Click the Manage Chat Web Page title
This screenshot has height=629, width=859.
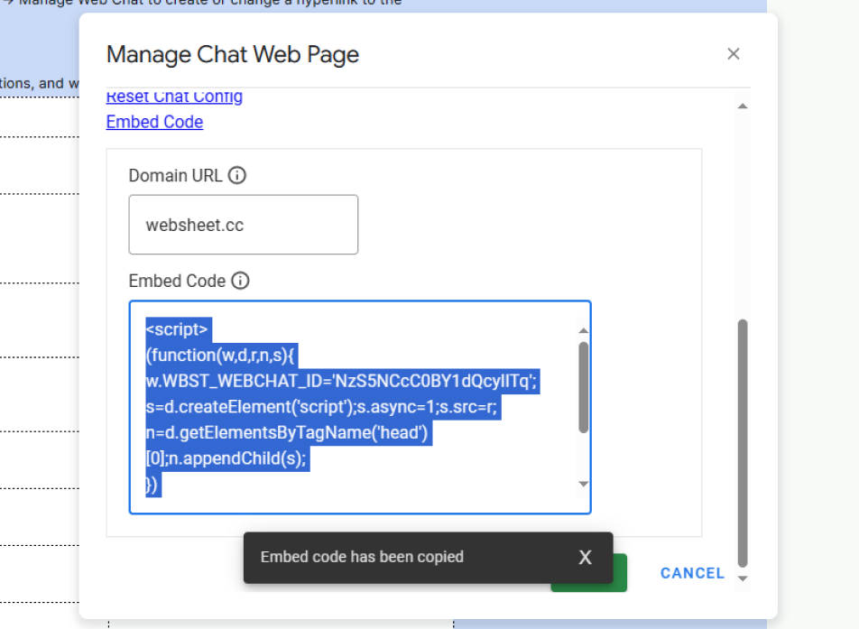click(232, 55)
